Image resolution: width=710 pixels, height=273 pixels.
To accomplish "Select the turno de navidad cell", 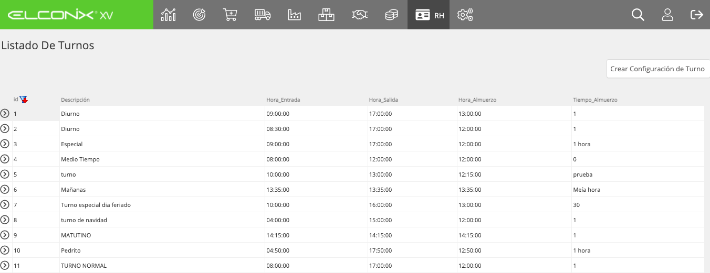I will tap(162, 220).
